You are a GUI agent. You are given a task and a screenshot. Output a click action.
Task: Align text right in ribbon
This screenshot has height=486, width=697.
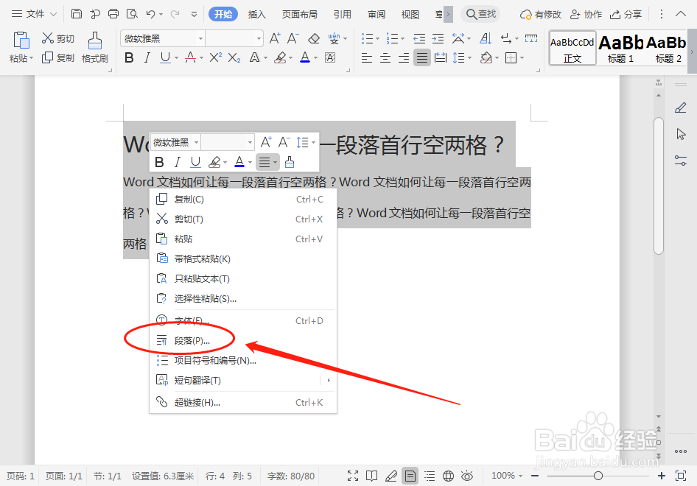click(x=404, y=57)
